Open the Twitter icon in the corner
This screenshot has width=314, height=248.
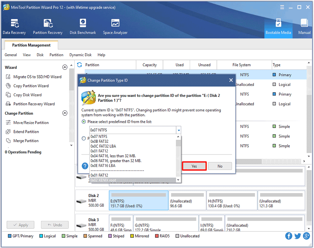(x=297, y=236)
